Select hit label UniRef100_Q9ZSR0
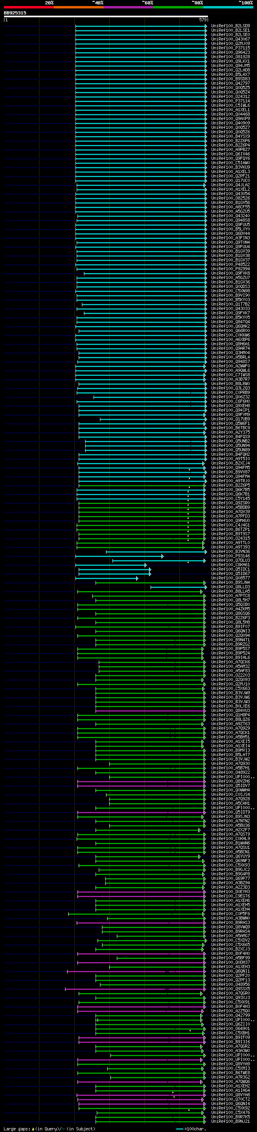Screen dimensions: 257x1132 point(230,503)
